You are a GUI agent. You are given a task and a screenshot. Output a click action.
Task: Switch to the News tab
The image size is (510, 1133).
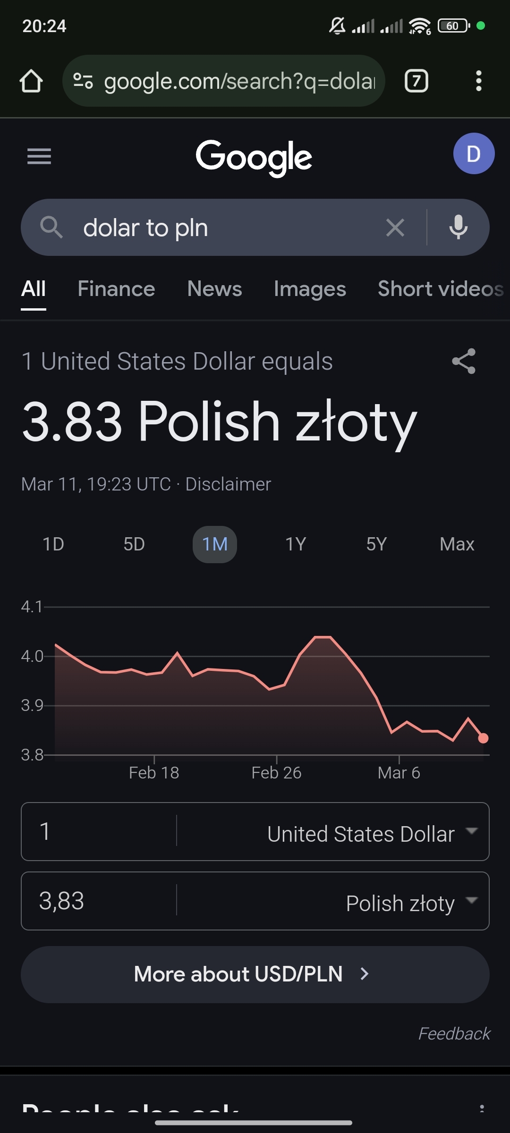click(x=214, y=289)
